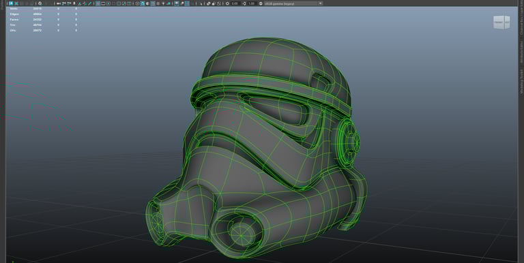
Task: Click the X-Ray Active Components icon
Action: point(213,3)
